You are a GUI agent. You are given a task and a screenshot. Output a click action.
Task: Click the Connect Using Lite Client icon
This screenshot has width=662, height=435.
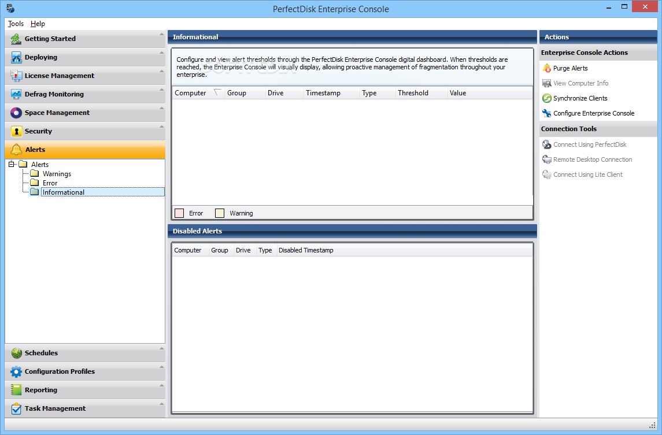pos(547,174)
